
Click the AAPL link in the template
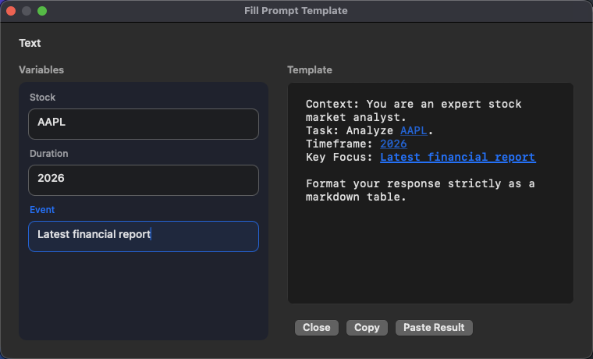tap(414, 130)
